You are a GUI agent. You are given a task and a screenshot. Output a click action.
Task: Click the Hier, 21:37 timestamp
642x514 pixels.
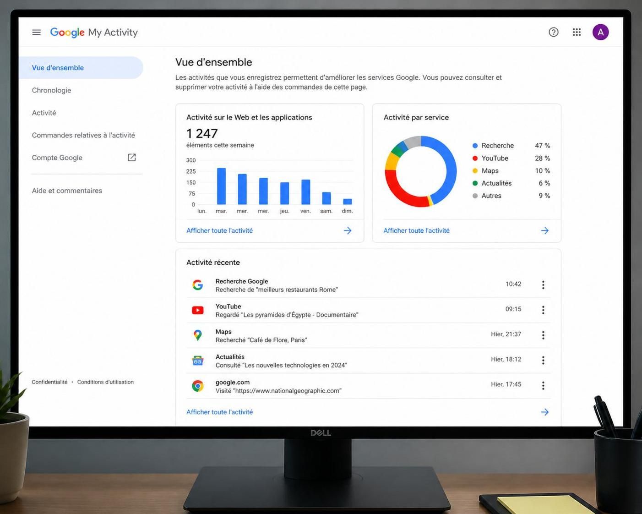click(506, 334)
